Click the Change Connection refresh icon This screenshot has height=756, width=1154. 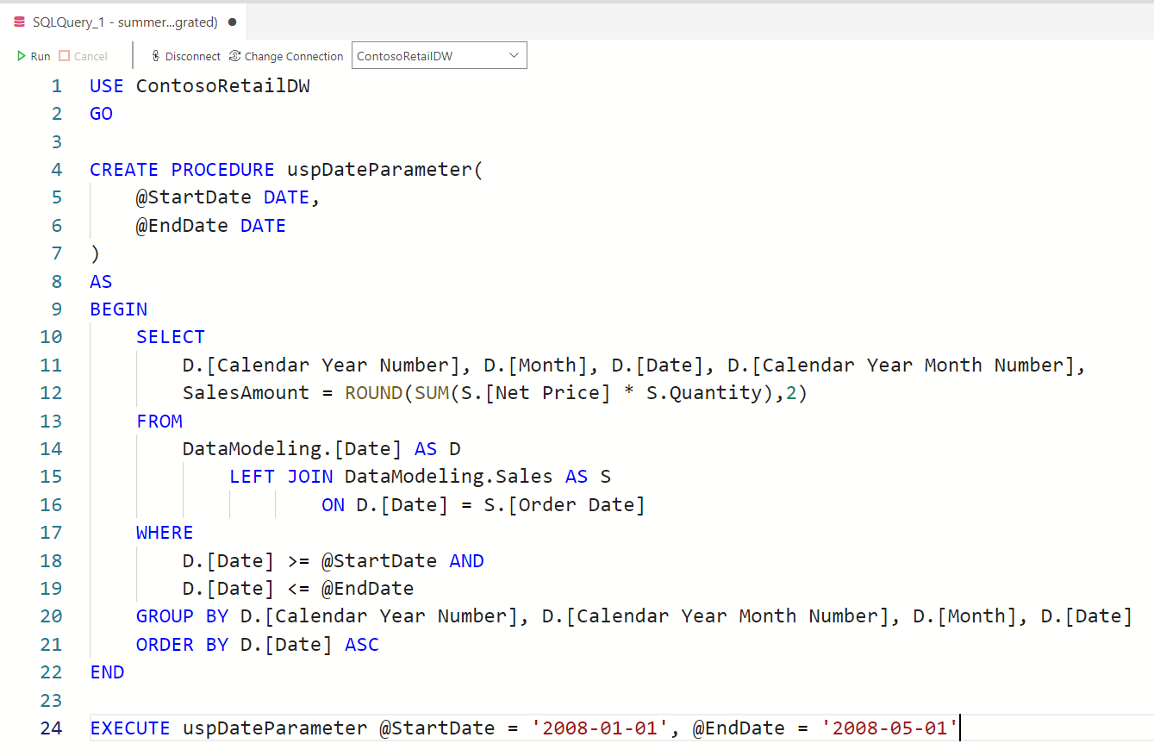click(x=234, y=55)
